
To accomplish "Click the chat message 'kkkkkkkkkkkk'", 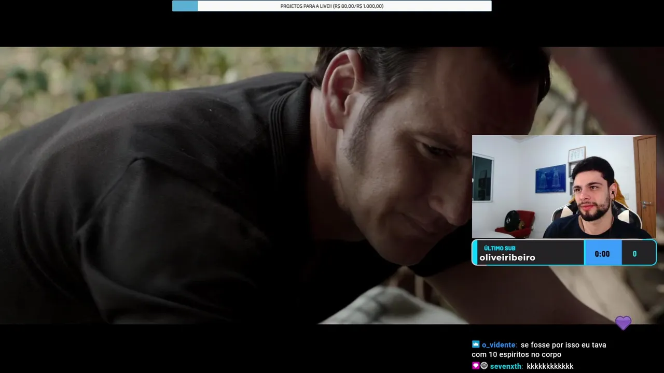I will pos(550,366).
